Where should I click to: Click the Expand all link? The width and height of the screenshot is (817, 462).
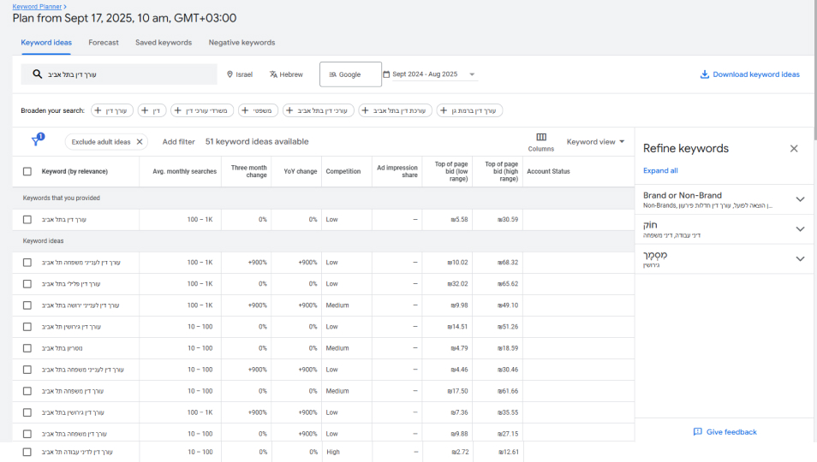[660, 170]
